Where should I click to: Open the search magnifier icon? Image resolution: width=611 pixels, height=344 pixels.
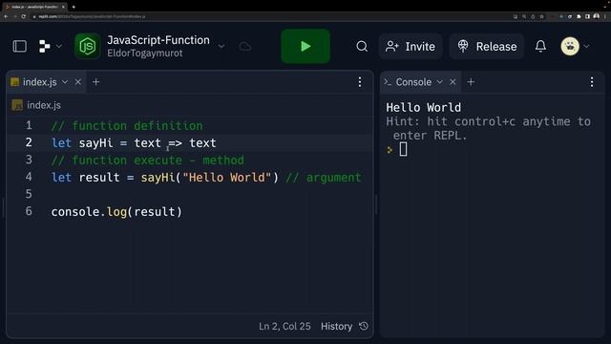[x=362, y=47]
